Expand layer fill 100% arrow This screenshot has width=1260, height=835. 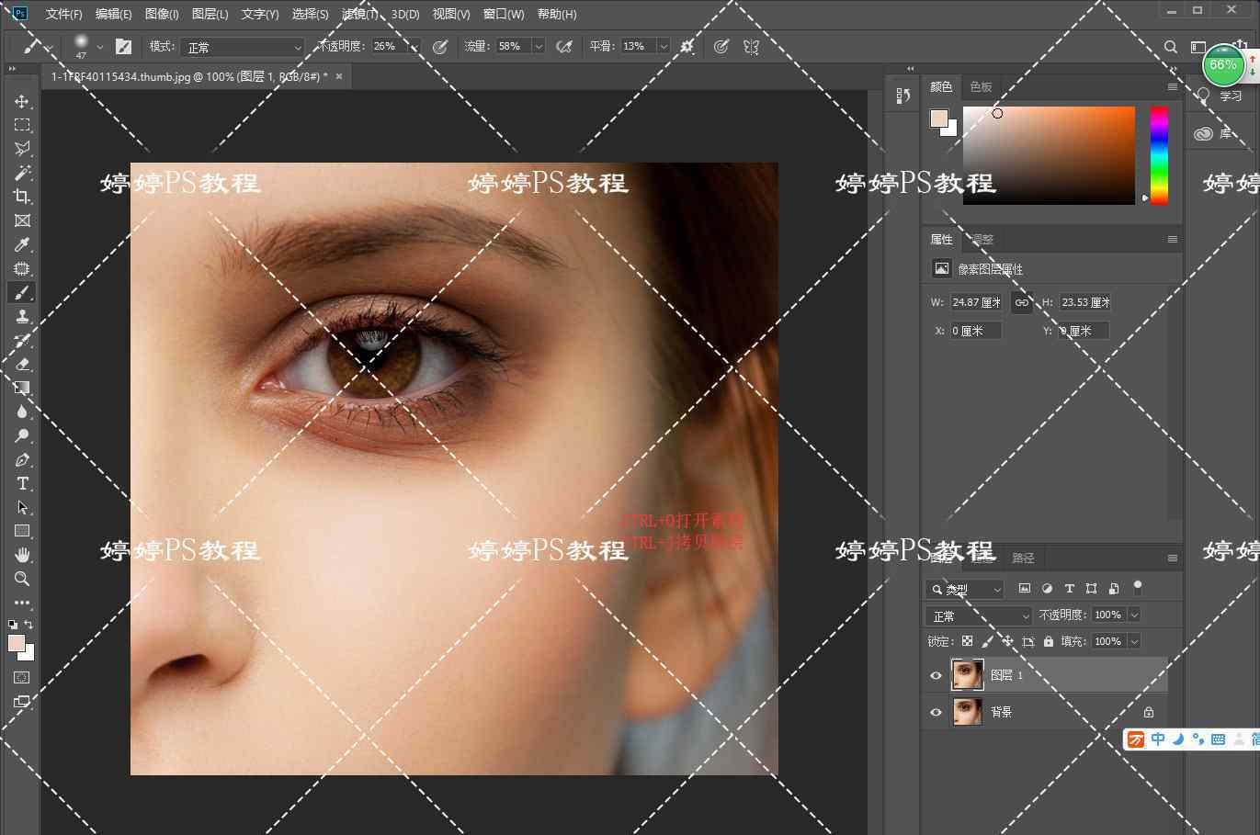(x=1134, y=641)
